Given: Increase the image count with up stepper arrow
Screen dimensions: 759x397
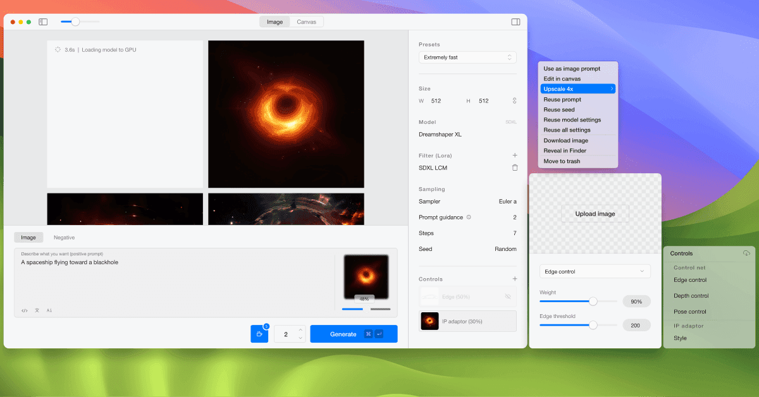Looking at the screenshot, I should [x=300, y=329].
